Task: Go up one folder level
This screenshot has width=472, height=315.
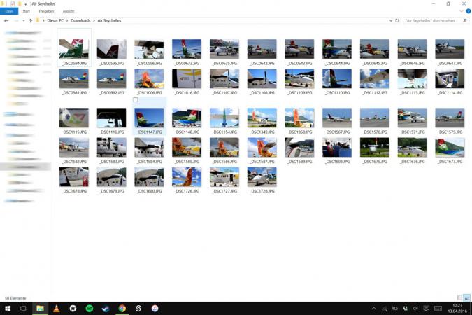Action: (30, 21)
